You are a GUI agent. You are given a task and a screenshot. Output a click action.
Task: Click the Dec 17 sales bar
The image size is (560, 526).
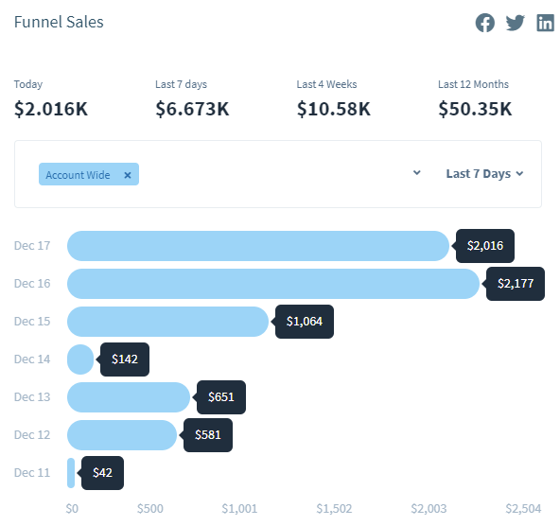click(258, 246)
